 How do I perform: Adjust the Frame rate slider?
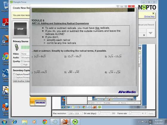pos(130,113)
